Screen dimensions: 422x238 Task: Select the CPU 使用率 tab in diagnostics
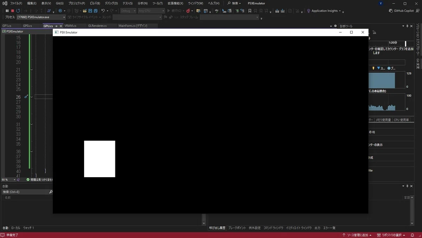(401, 120)
